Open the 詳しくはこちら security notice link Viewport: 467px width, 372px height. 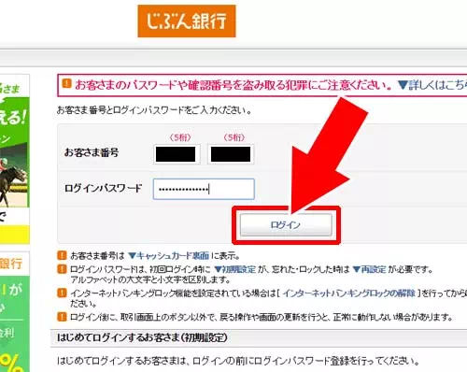pos(432,85)
